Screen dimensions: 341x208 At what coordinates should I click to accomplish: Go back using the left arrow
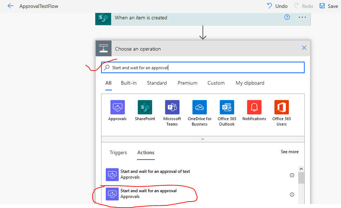(x=10, y=6)
